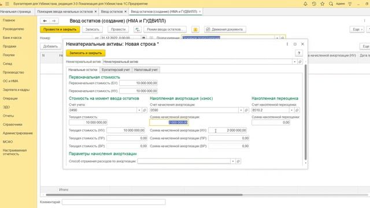Open the main hamburger menu
Screen dimensions: 370x208
tap(7, 4)
